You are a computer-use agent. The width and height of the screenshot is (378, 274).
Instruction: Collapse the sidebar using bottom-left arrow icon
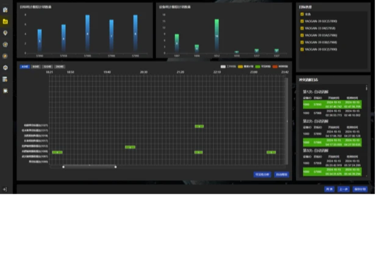5,189
